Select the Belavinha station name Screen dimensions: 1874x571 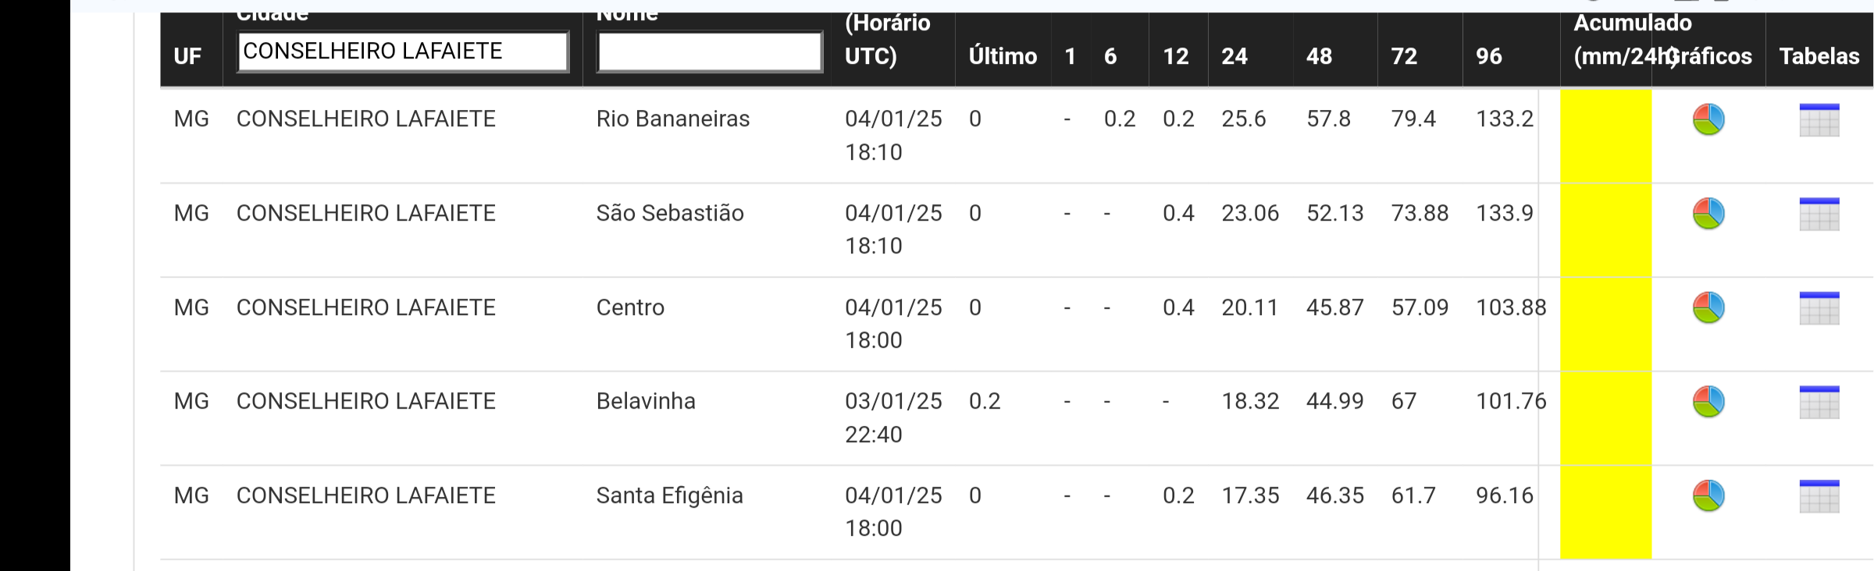[x=646, y=401]
